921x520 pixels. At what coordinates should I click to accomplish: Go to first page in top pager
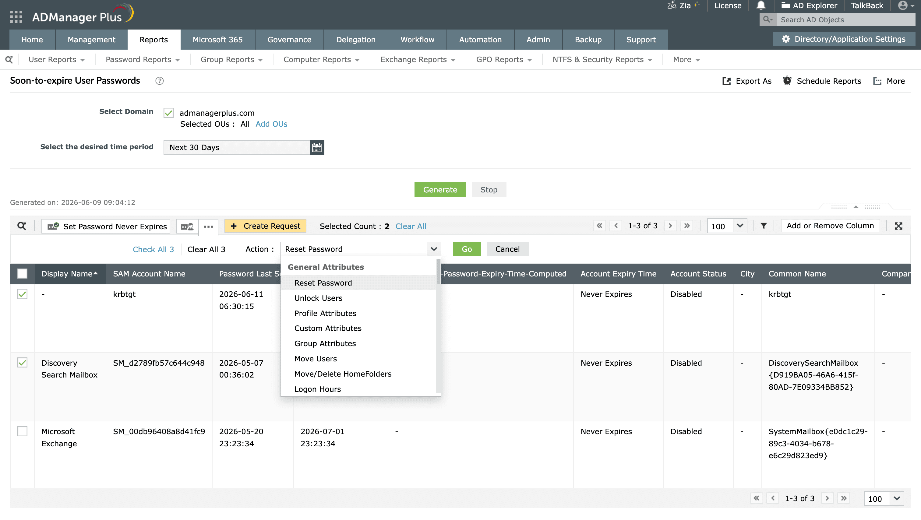tap(600, 226)
